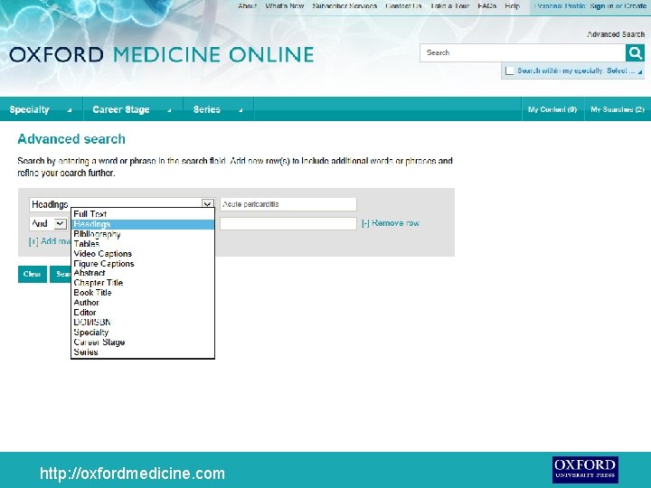Choose highlighted Headings option in list
The height and width of the screenshot is (488, 651).
click(143, 224)
